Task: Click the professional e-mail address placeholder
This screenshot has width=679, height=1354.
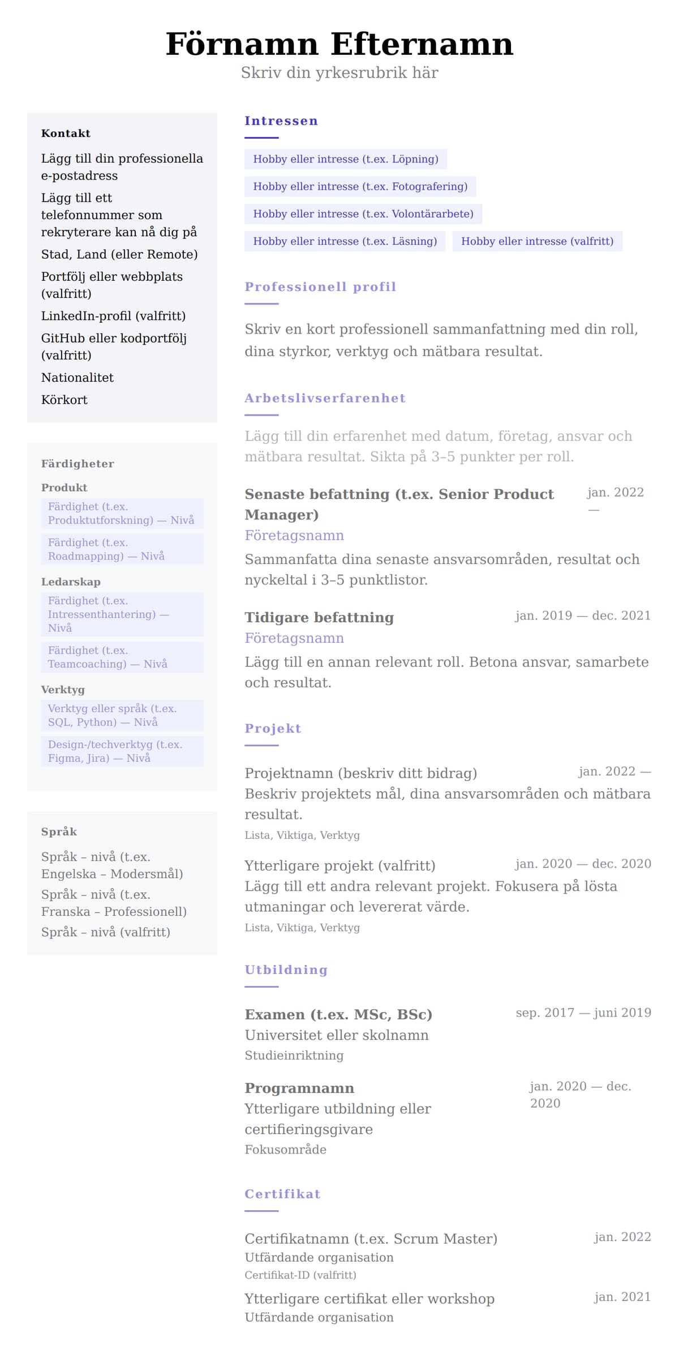Action: 122,166
